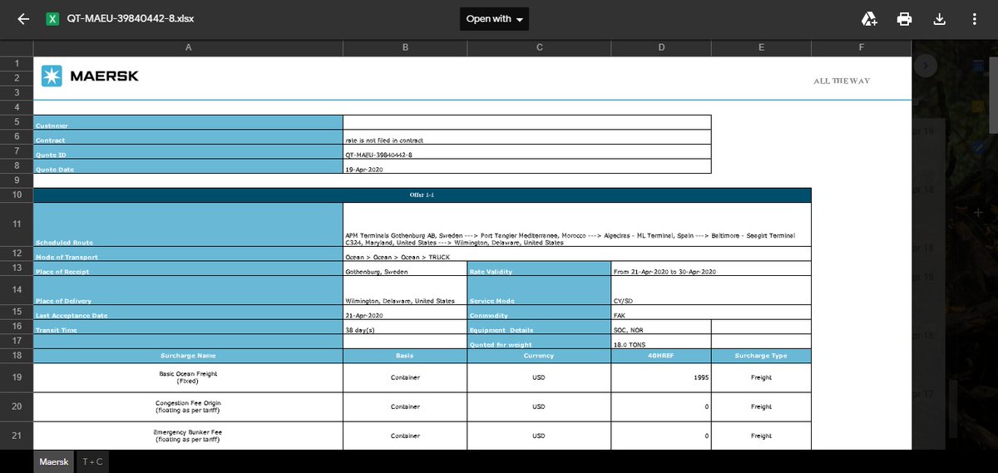The height and width of the screenshot is (473, 998).
Task: Select the 'Surcharge Type' column heading
Action: coord(761,356)
